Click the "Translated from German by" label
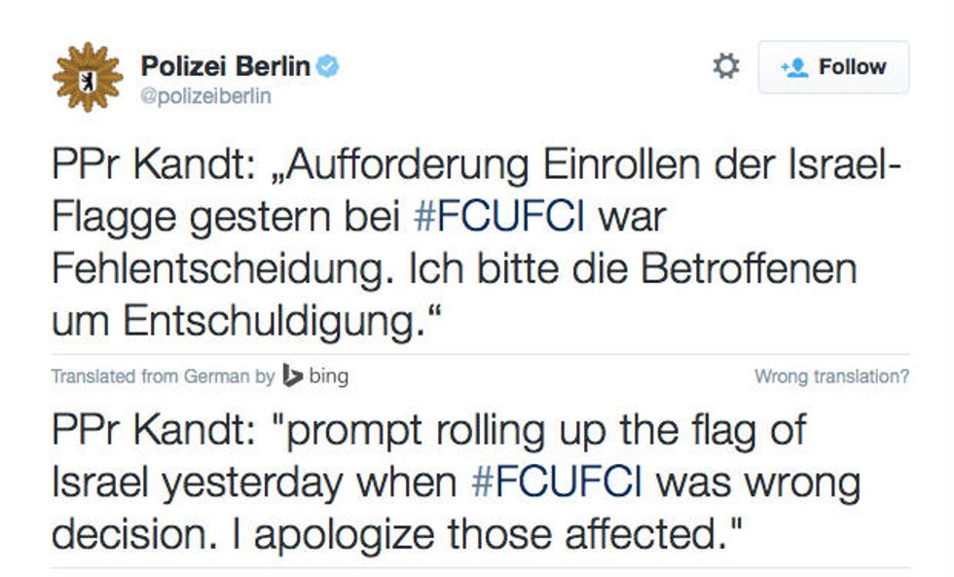954x577 pixels. point(164,377)
